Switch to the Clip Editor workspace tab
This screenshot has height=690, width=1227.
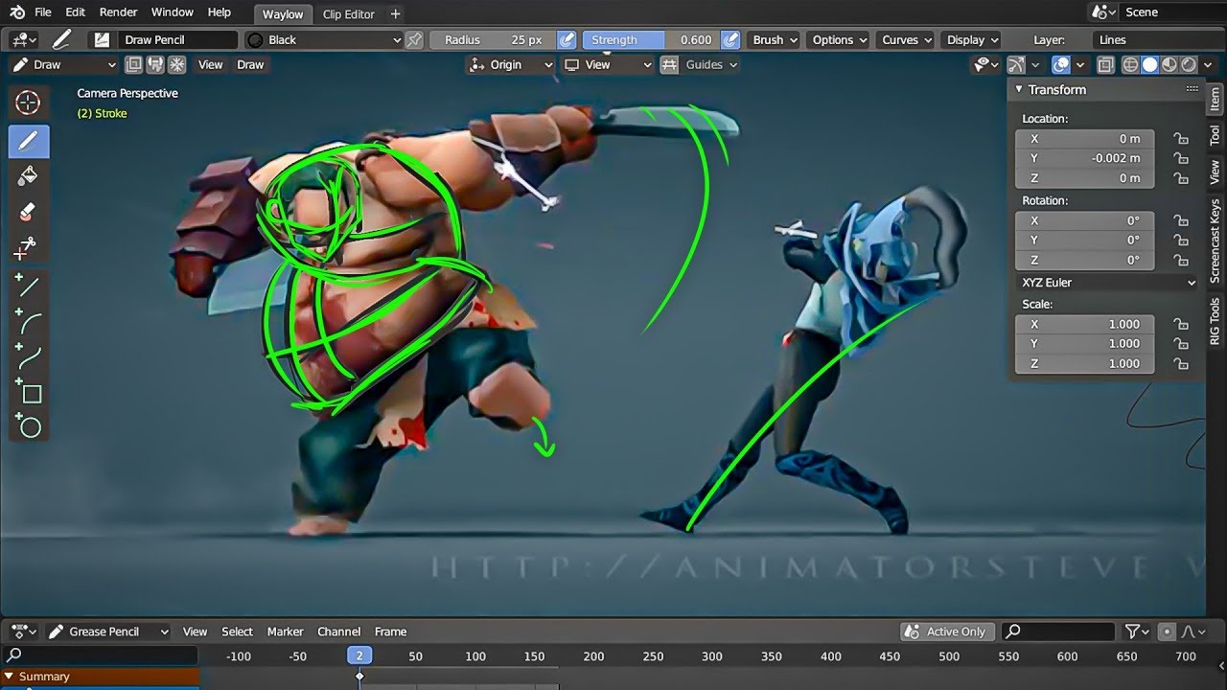[350, 13]
